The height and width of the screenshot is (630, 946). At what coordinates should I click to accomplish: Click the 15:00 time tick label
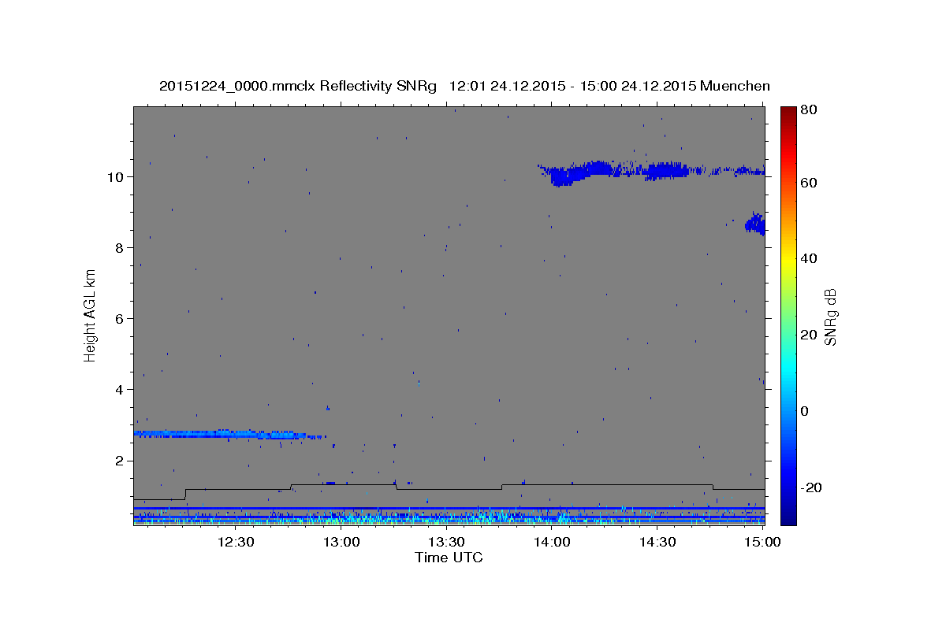[762, 542]
